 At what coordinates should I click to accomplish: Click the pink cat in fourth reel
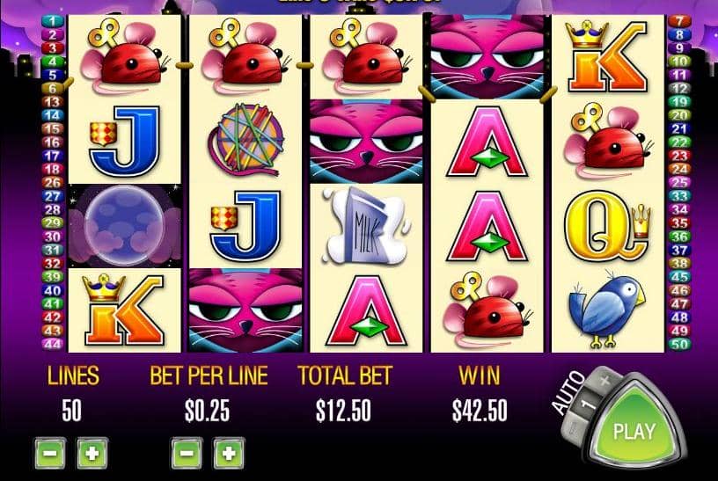point(487,56)
